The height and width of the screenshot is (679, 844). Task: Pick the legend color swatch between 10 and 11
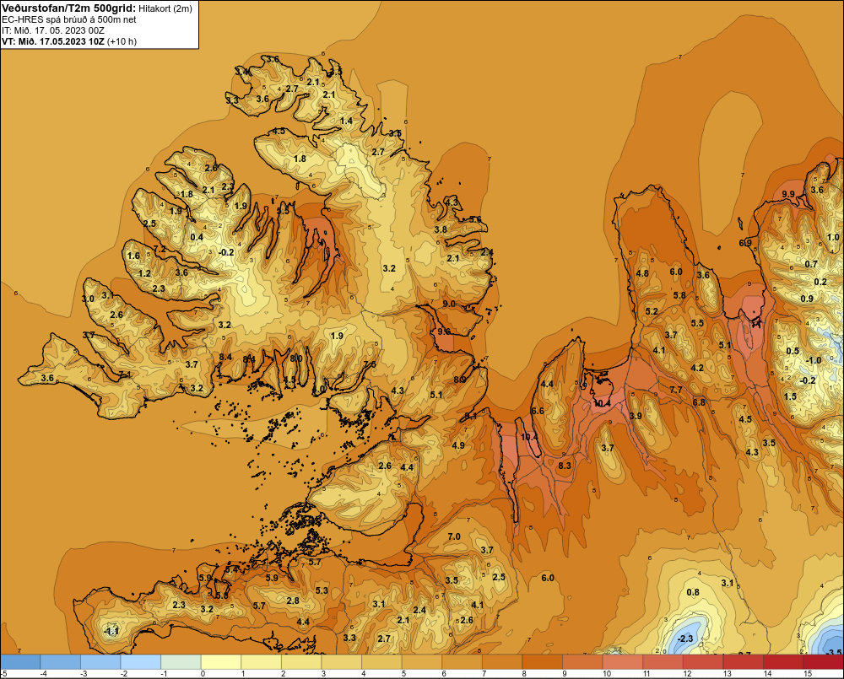coord(623,662)
